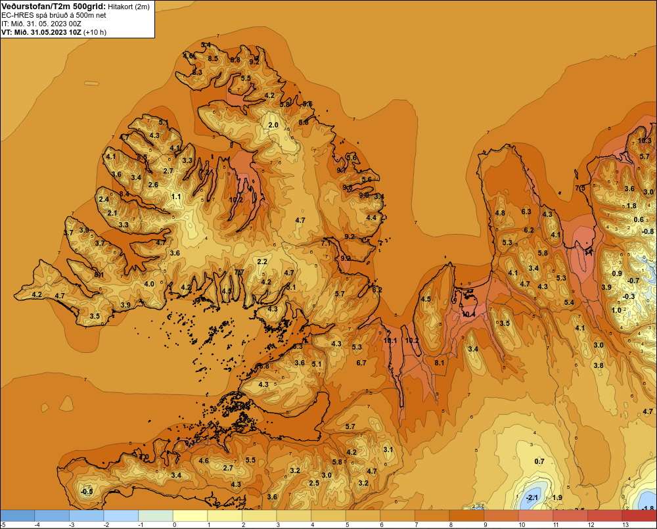Click the "(+10 h)" forecast offset
The image size is (657, 529).
[x=95, y=32]
